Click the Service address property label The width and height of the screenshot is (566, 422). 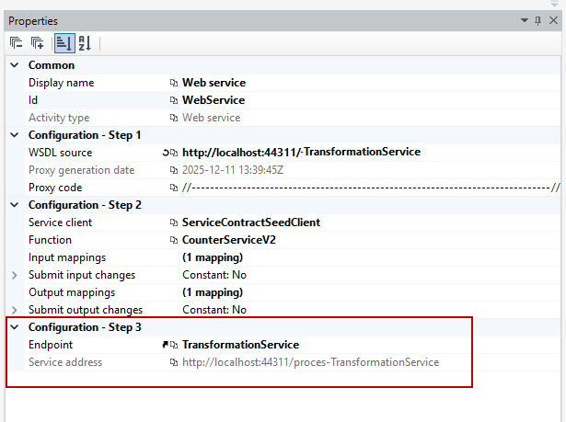[x=65, y=362]
